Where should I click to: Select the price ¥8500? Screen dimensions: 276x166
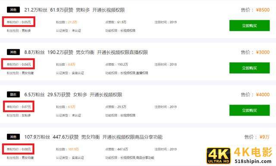(263, 10)
